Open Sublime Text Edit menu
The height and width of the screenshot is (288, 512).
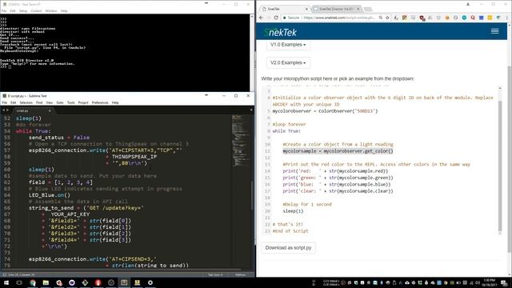point(13,102)
